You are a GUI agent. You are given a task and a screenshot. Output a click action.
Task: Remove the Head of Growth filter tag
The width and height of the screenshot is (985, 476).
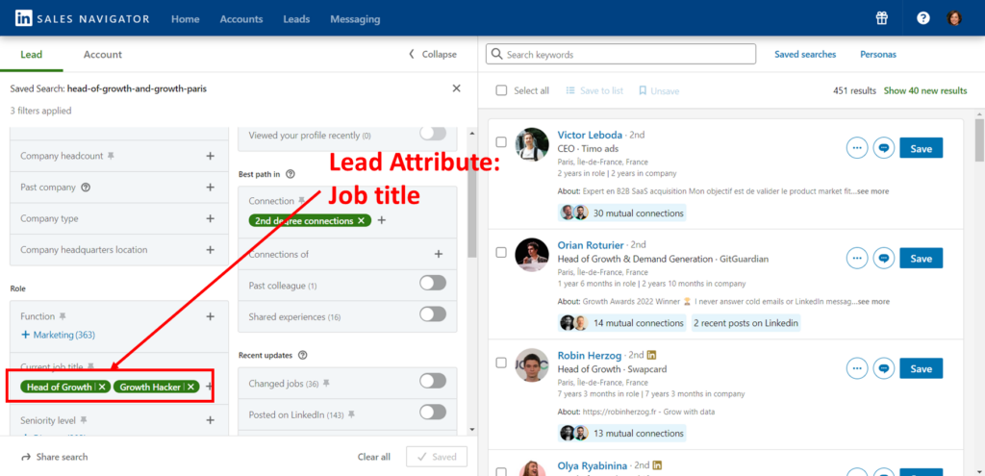[x=102, y=387]
